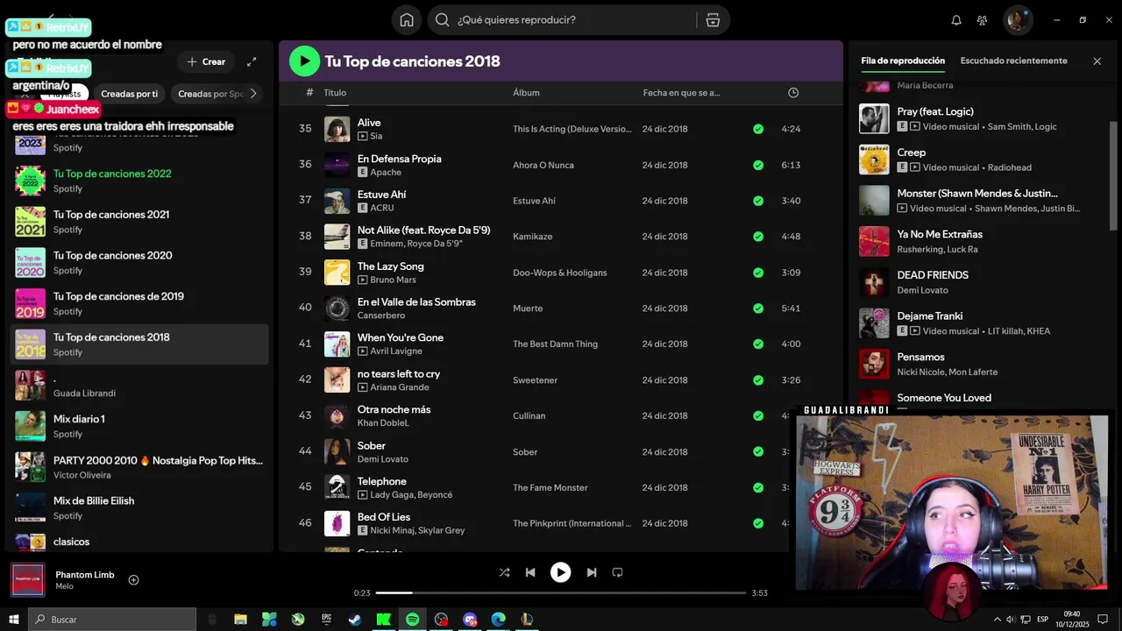Play Tu Top de canciones 2018 with green button

(304, 60)
